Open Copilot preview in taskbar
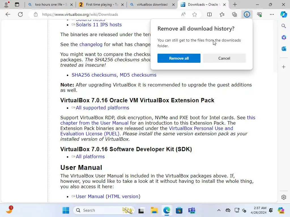Image resolution: width=290 pixels, height=217 pixels. click(281, 210)
